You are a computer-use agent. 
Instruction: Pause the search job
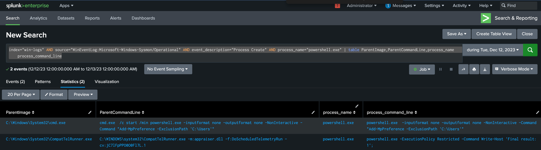click(x=440, y=69)
